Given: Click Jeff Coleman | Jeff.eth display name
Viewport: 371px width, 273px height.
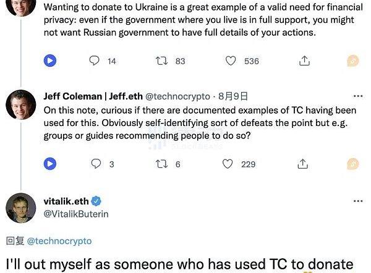Looking at the screenshot, I should (x=93, y=96).
